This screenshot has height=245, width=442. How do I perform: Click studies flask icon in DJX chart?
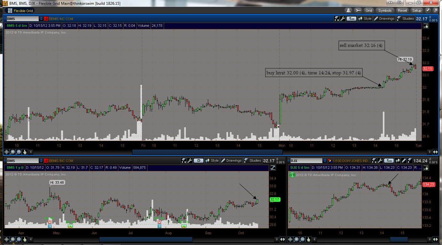[x=410, y=160]
